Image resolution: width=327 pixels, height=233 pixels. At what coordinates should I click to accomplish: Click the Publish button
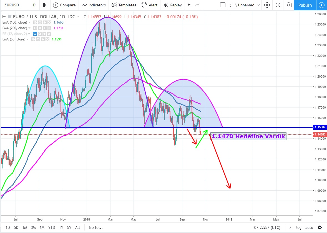pyautogui.click(x=305, y=5)
